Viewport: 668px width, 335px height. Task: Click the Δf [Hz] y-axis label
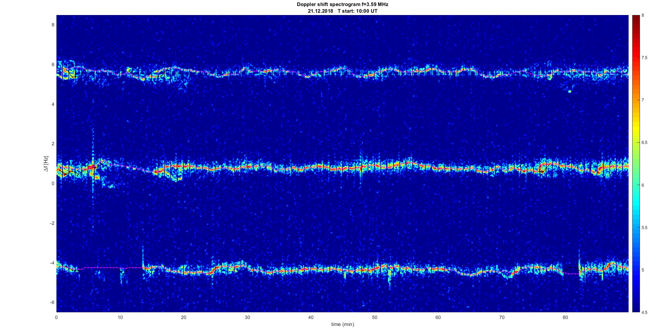pos(46,164)
